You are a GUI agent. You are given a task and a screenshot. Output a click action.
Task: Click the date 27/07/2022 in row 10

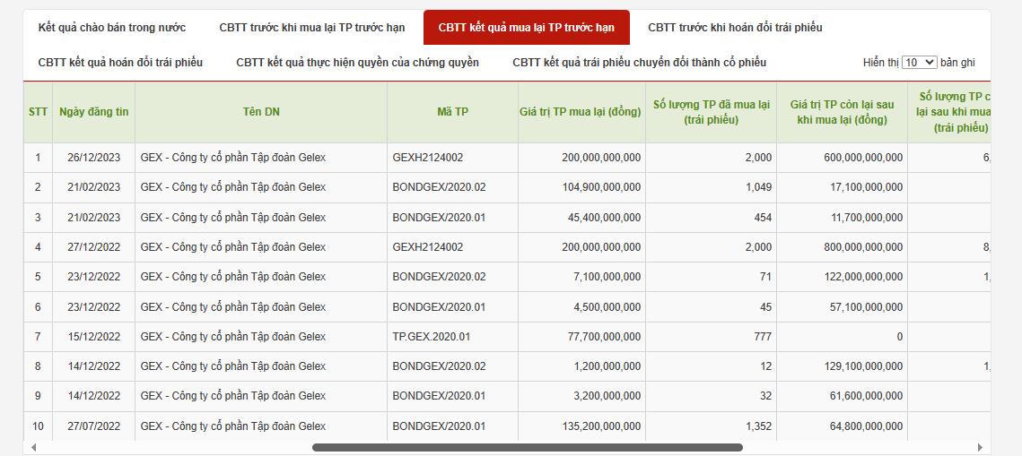[x=93, y=426]
